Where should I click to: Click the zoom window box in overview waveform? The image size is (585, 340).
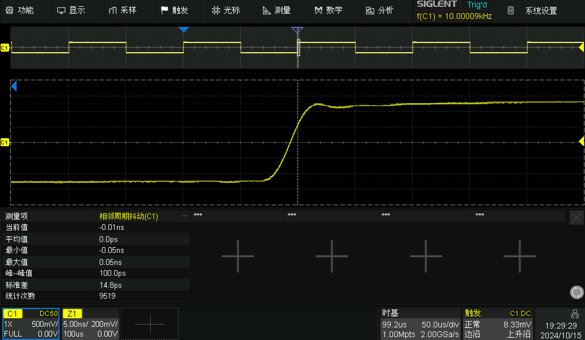298,48
